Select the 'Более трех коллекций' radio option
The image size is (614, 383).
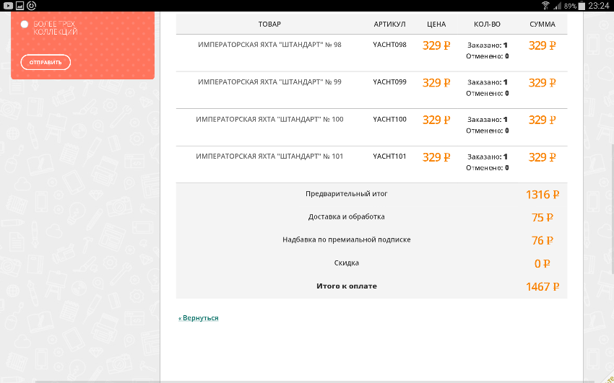(25, 25)
